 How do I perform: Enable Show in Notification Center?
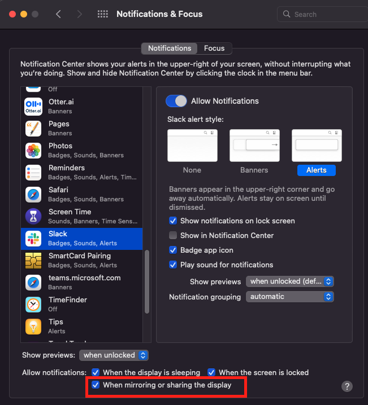pyautogui.click(x=173, y=235)
